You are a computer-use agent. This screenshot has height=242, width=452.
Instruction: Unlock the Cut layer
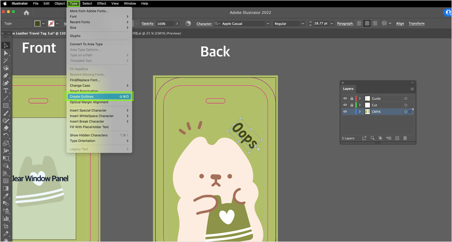[352, 105]
